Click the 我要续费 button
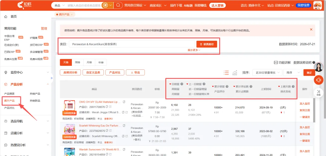The width and height of the screenshot is (326, 156). click(x=303, y=5)
